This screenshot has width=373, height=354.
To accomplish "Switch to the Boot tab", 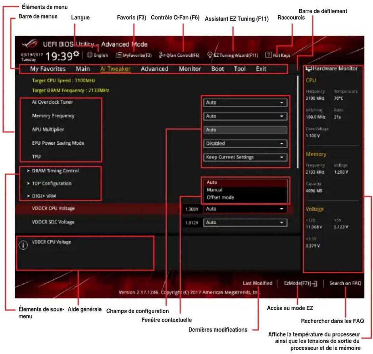I will (217, 69).
